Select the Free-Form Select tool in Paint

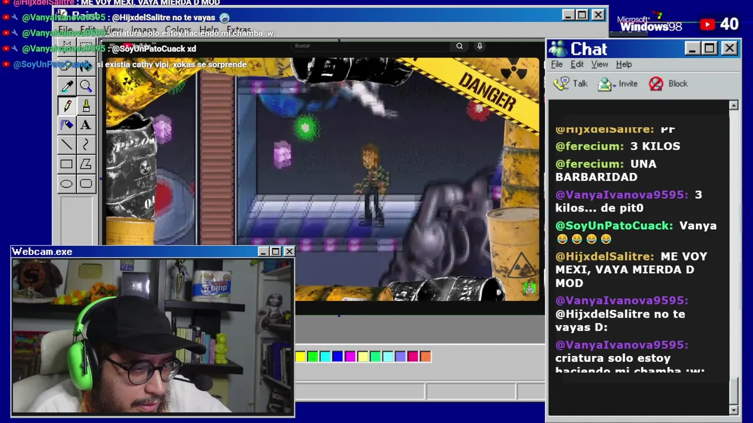point(66,47)
